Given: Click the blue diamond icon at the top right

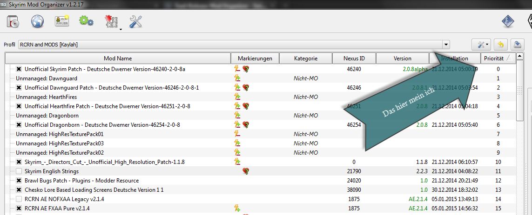Looking at the screenshot, I should pyautogui.click(x=508, y=22).
